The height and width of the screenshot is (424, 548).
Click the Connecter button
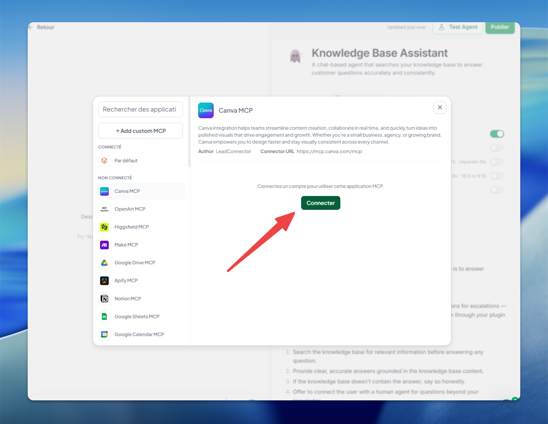pyautogui.click(x=320, y=203)
